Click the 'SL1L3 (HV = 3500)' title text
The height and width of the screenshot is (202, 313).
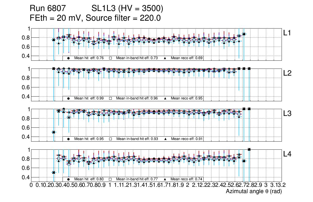[x=127, y=9]
